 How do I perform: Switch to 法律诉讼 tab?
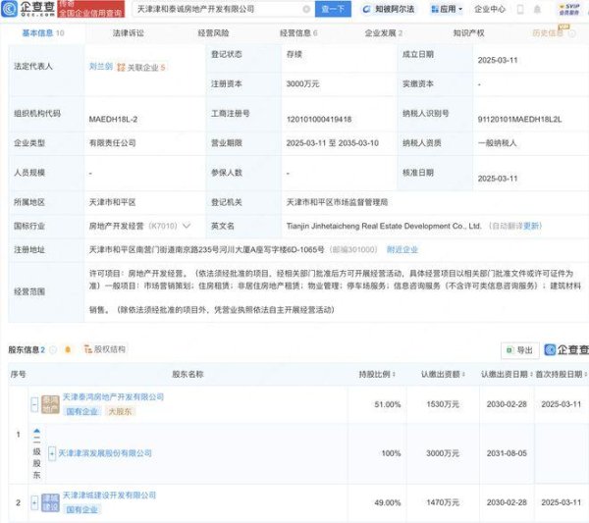click(x=128, y=33)
